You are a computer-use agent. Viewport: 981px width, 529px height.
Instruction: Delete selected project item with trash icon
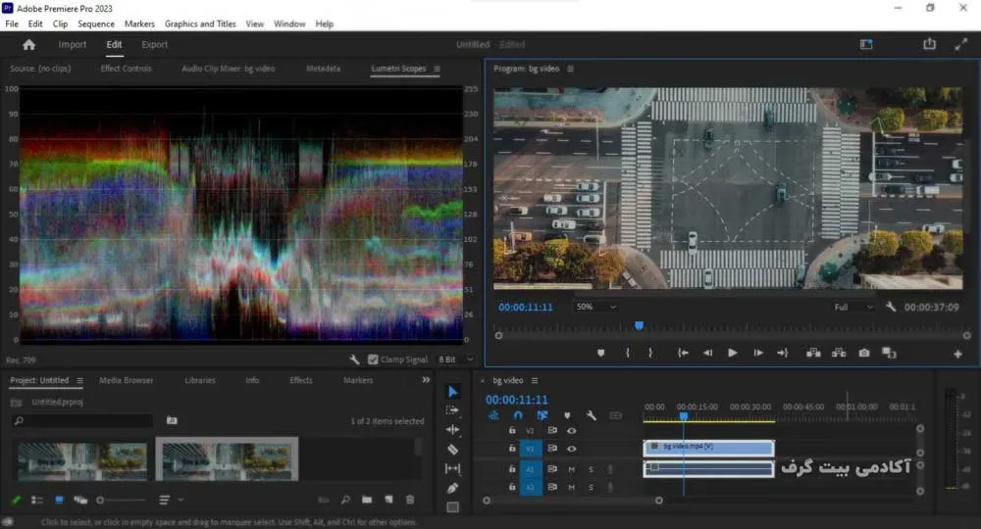tap(410, 500)
